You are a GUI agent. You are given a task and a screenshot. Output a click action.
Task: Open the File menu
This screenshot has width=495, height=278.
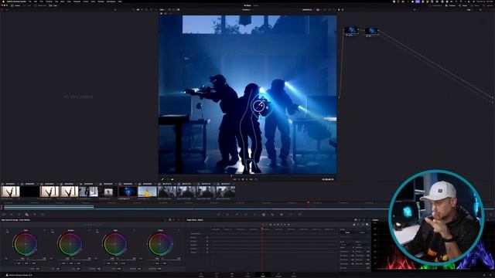(x=30, y=2)
